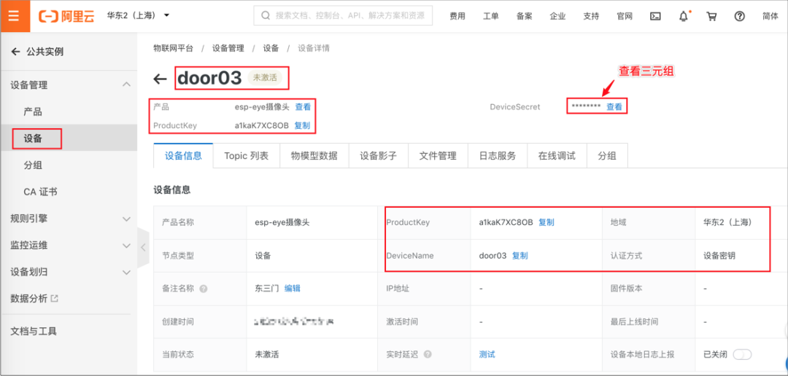
Task: Click 查看 next to DeviceSecret
Action: pyautogui.click(x=614, y=107)
